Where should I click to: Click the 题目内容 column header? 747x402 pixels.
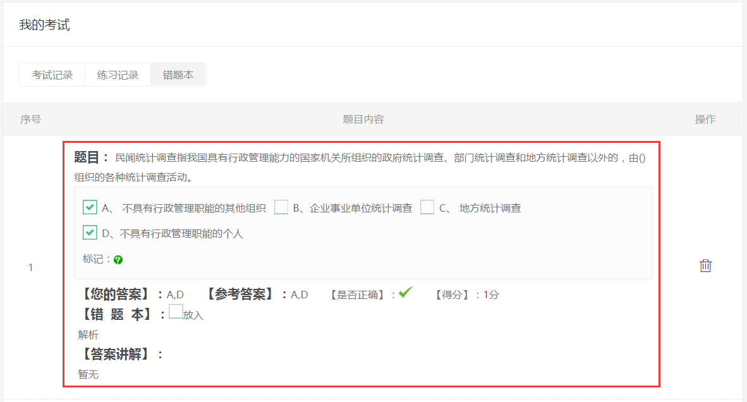363,119
